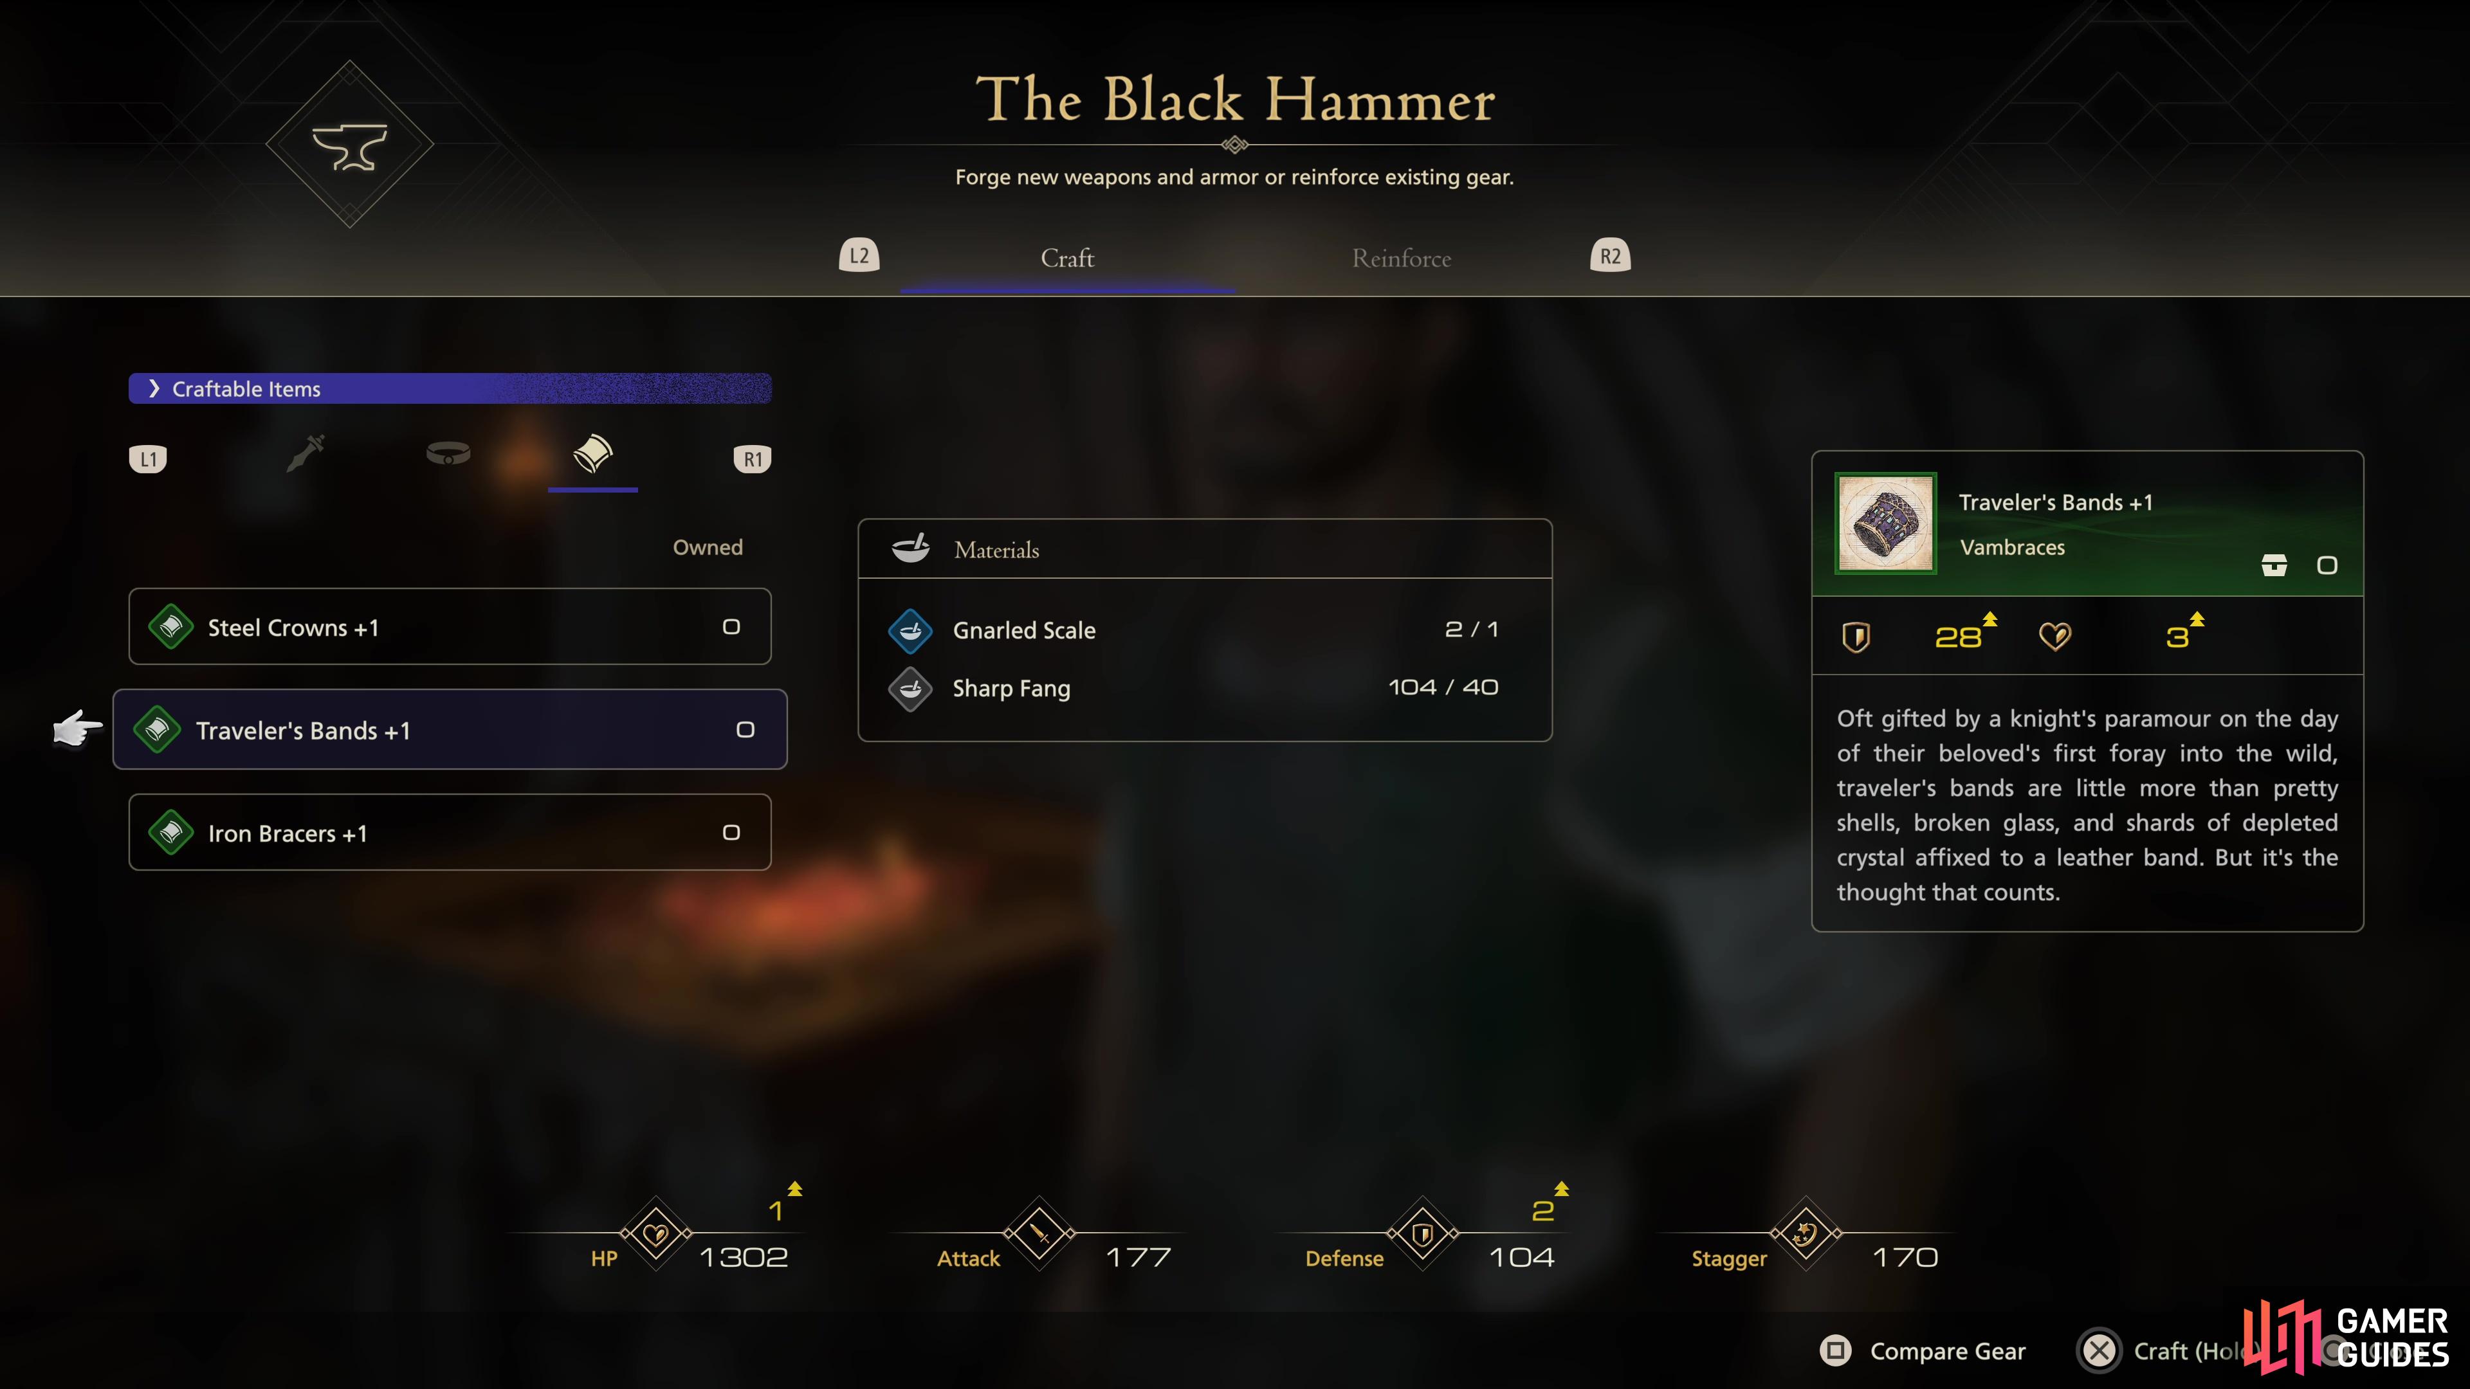This screenshot has width=2470, height=1389.
Task: Select the sword weapons category icon
Action: (x=306, y=453)
